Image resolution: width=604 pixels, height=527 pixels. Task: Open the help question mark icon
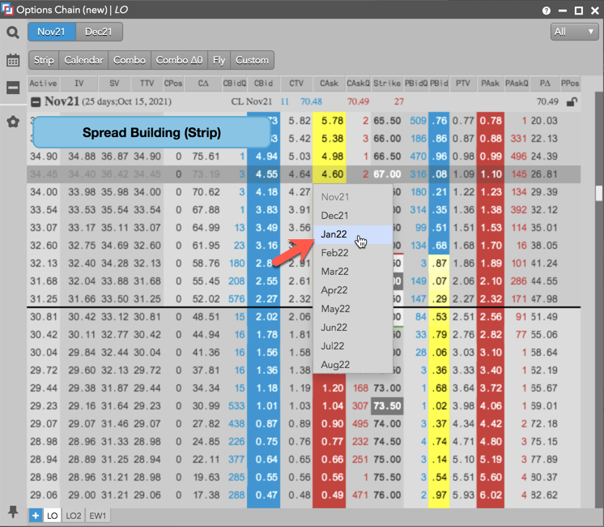(x=547, y=10)
